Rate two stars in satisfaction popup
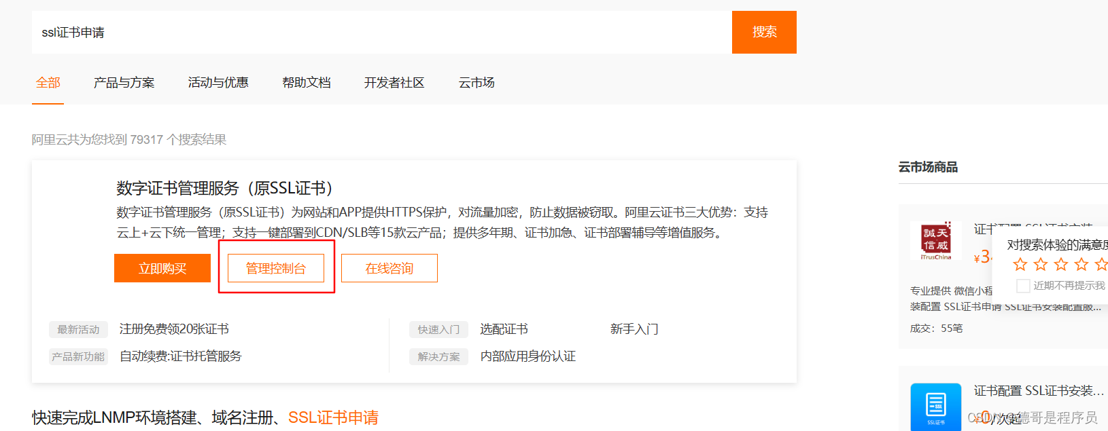1108x431 pixels. [1040, 264]
